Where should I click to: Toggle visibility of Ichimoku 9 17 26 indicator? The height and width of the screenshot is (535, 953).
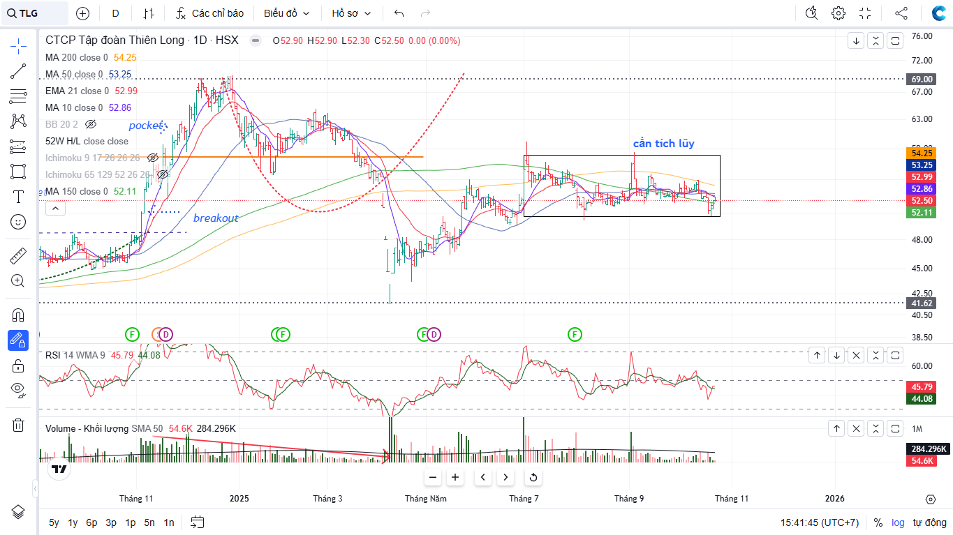coord(153,158)
